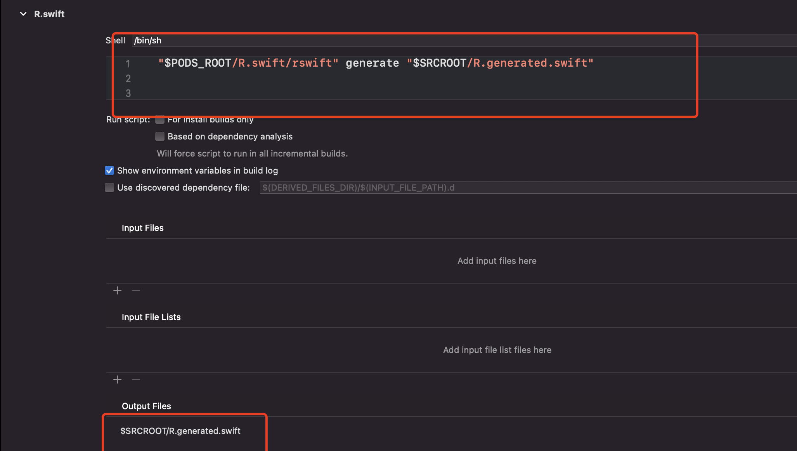Screen dimensions: 797x451
Task: Click the Input File Lists heading
Action: tap(151, 317)
